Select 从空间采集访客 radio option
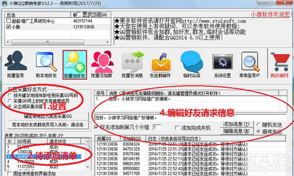 coord(10,107)
